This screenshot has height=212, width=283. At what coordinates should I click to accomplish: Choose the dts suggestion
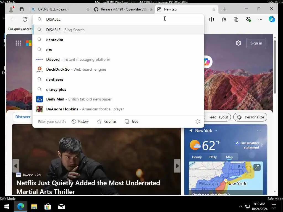118,50
